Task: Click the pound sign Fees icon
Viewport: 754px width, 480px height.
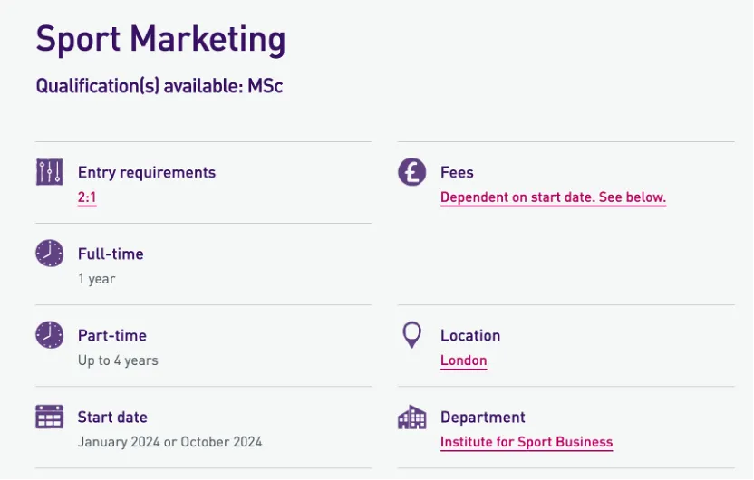Action: click(x=411, y=172)
